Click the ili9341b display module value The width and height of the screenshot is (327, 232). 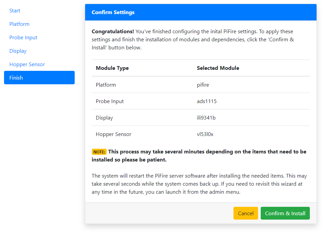(x=206, y=118)
